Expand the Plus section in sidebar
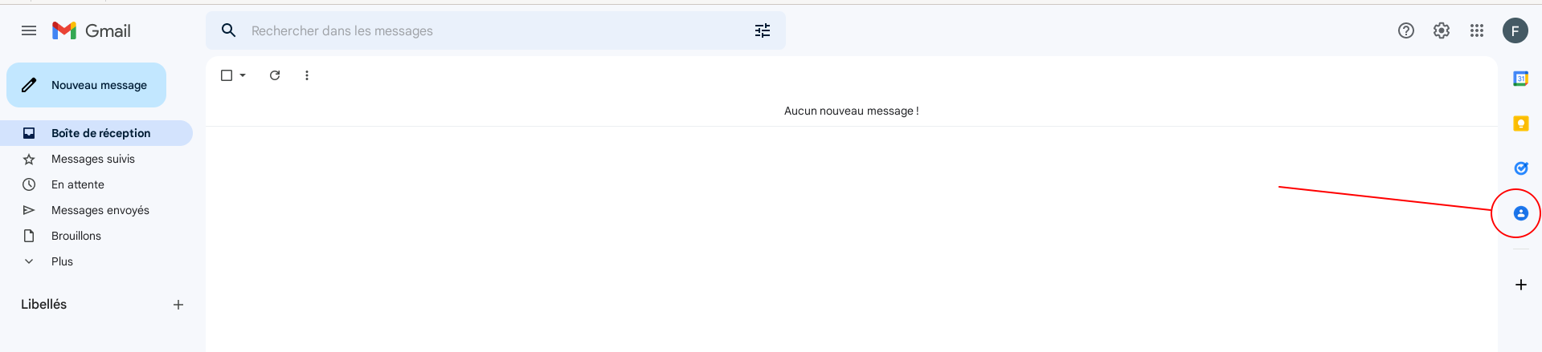1542x352 pixels. [62, 261]
